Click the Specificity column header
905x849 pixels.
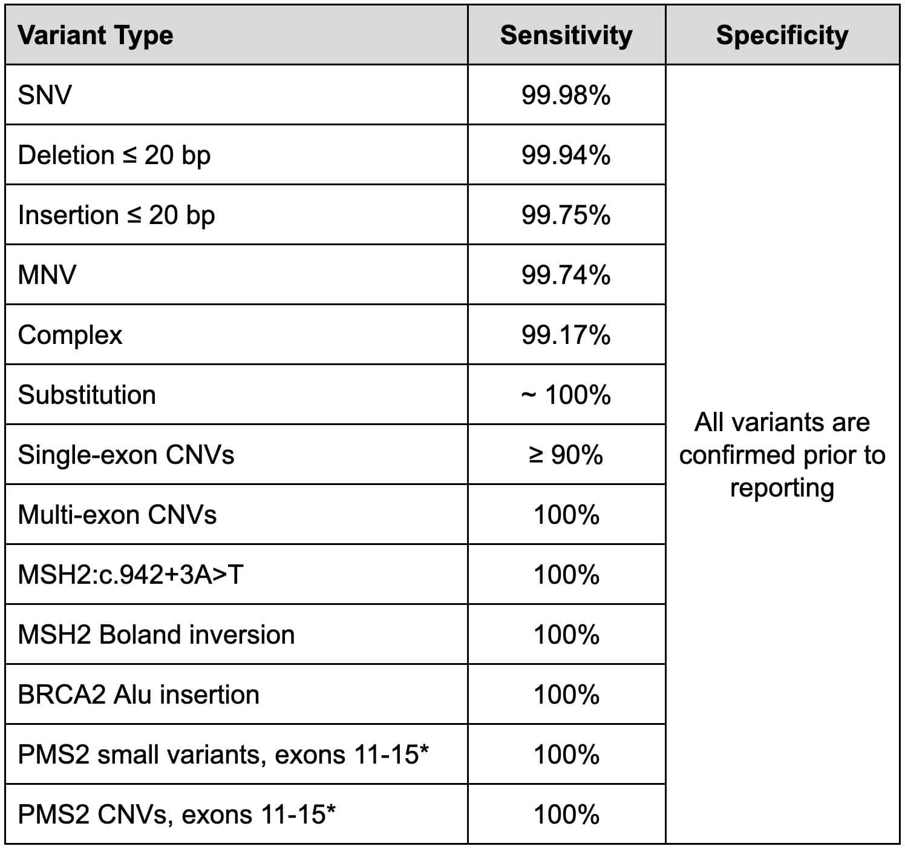782,35
